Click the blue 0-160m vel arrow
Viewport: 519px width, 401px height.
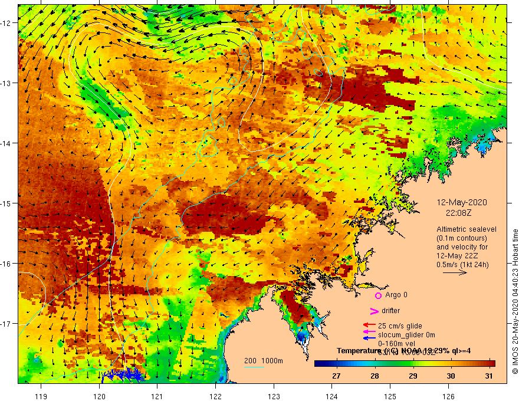pos(369,338)
